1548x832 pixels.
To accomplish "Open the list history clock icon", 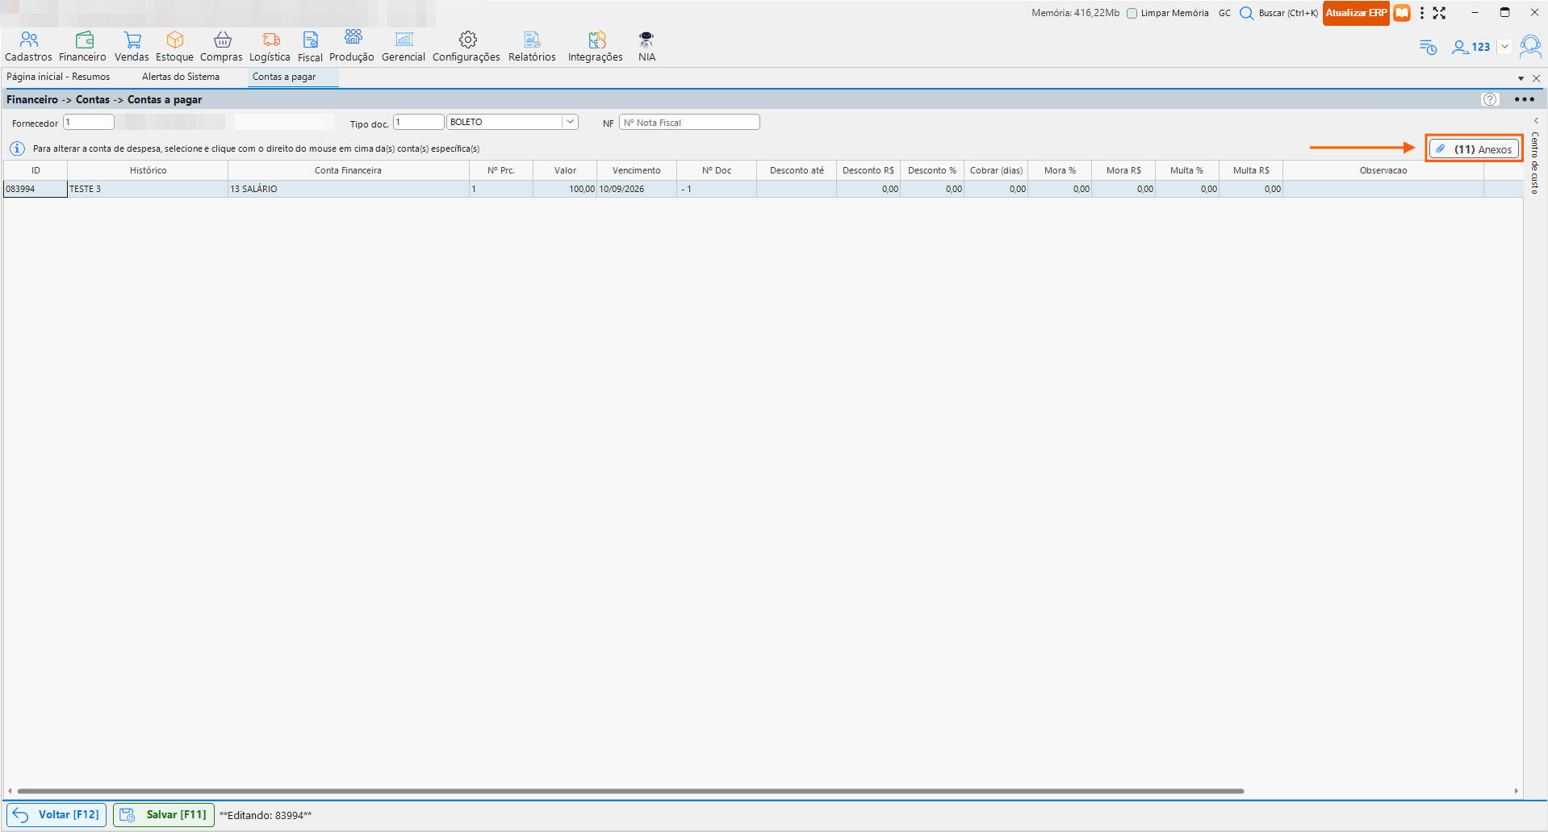I will (x=1428, y=47).
